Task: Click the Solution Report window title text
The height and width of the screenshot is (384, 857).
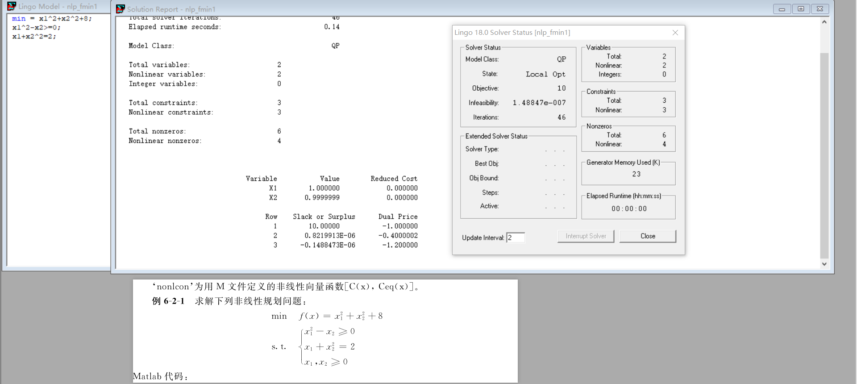Action: [171, 9]
